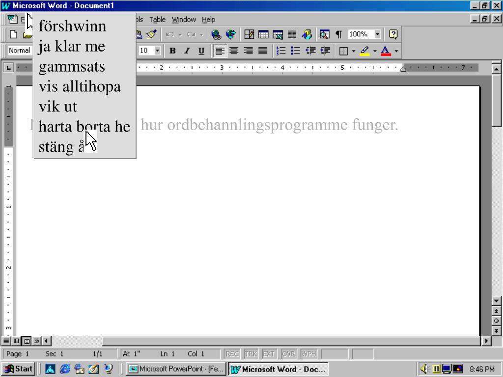Select the Format Painter brush icon
503x377 pixels.
point(152,34)
